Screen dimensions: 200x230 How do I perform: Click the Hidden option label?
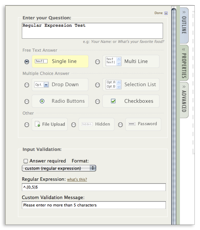(103, 124)
